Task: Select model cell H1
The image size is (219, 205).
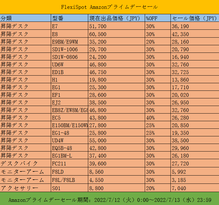Action: 70,79
